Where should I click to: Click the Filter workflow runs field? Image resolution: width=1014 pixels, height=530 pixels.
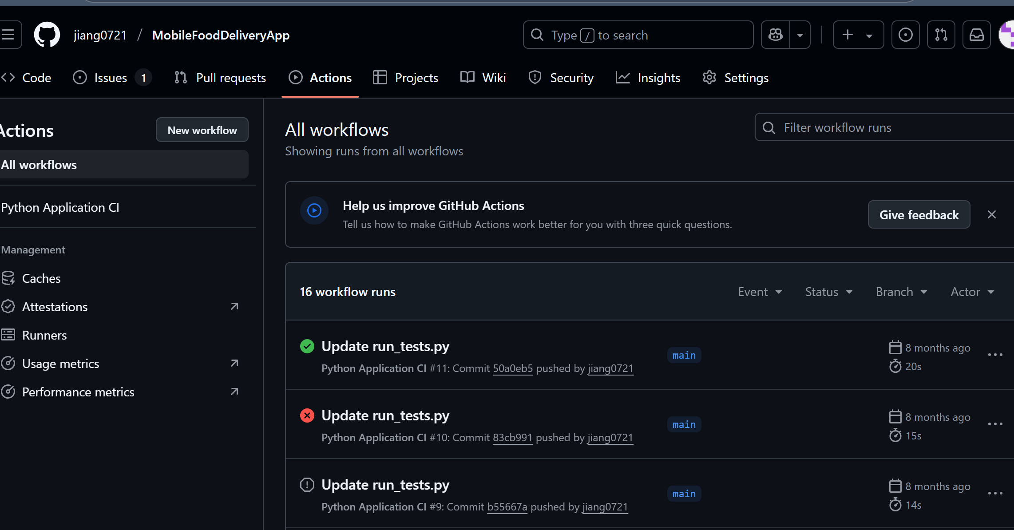(884, 127)
